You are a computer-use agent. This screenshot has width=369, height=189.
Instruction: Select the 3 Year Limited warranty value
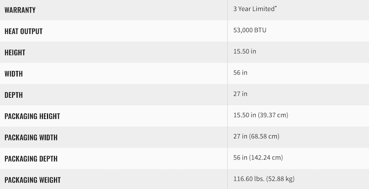tap(254, 9)
